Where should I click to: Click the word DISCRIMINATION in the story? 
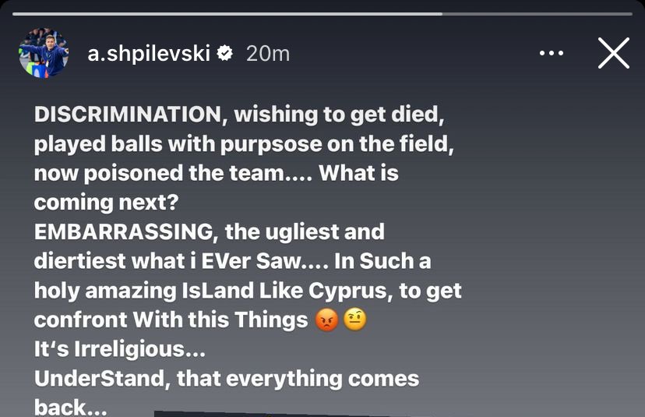(129, 115)
